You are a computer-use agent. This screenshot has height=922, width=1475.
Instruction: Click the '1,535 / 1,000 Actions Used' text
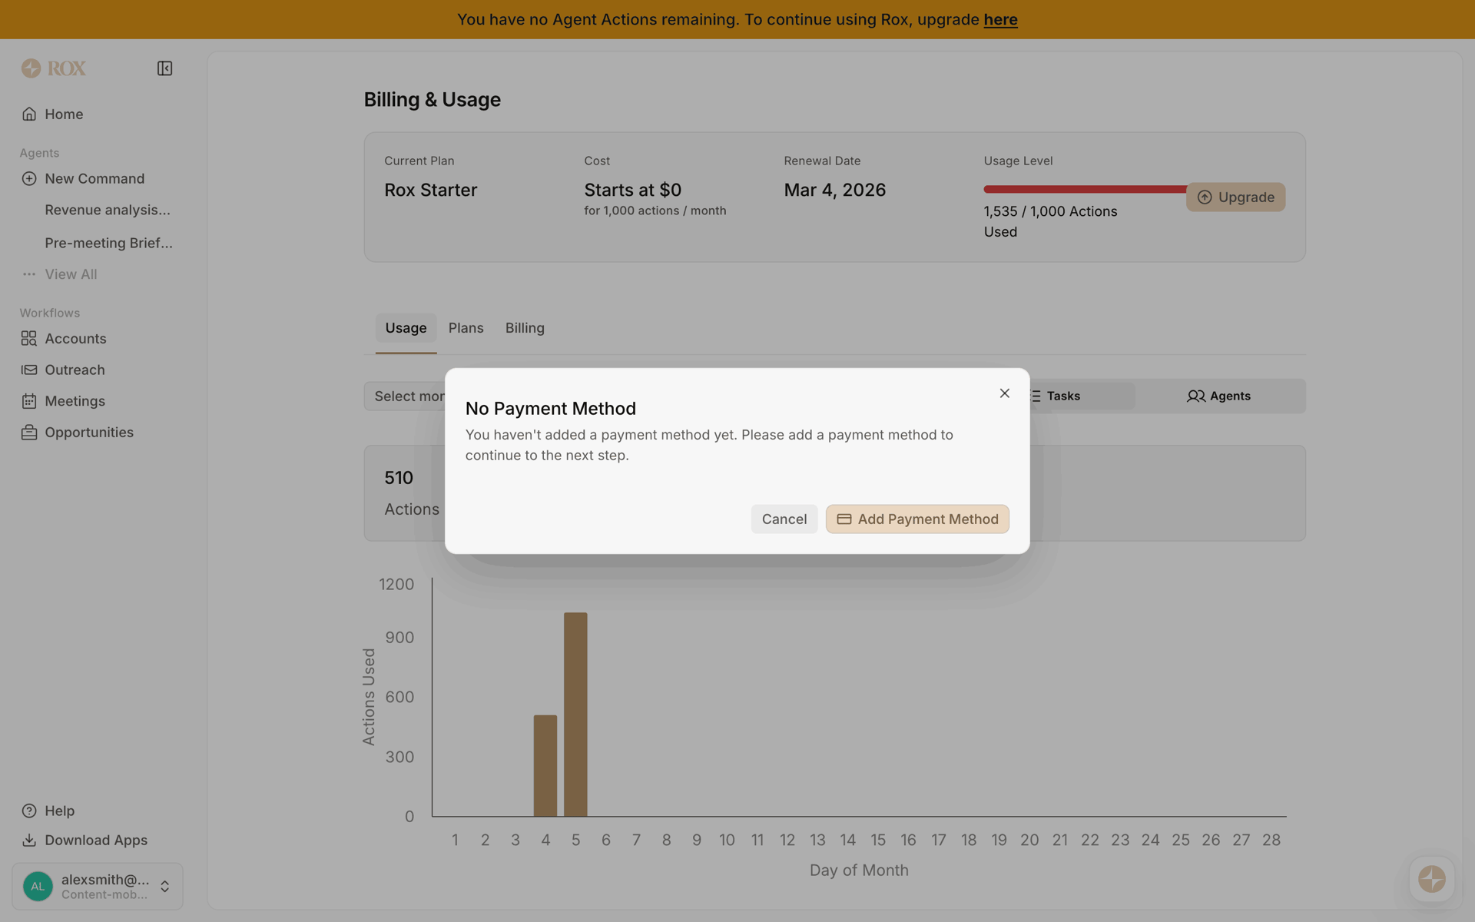click(1050, 221)
